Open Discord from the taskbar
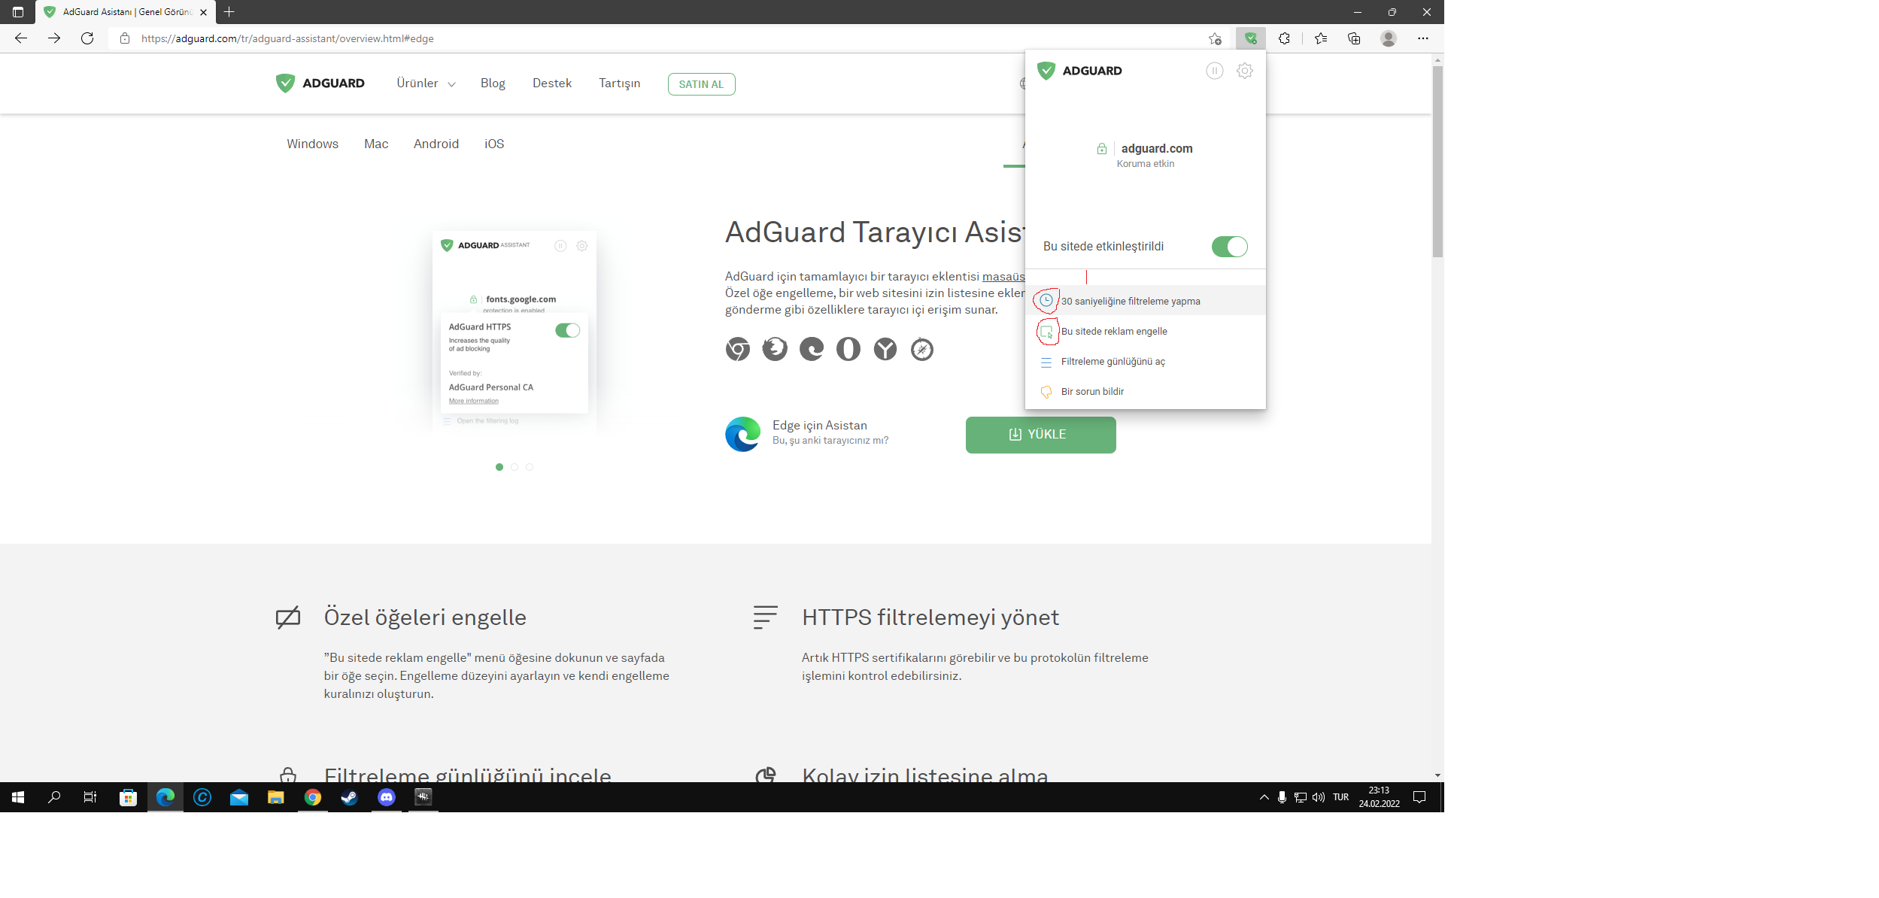This screenshot has width=1879, height=898. click(386, 797)
